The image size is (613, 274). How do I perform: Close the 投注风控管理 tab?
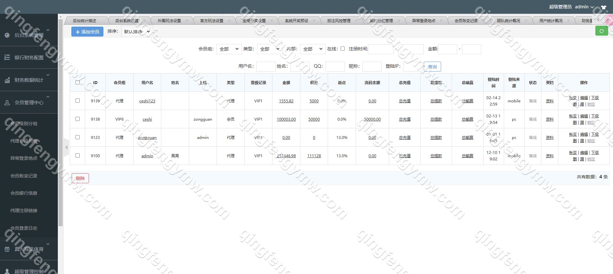357,21
